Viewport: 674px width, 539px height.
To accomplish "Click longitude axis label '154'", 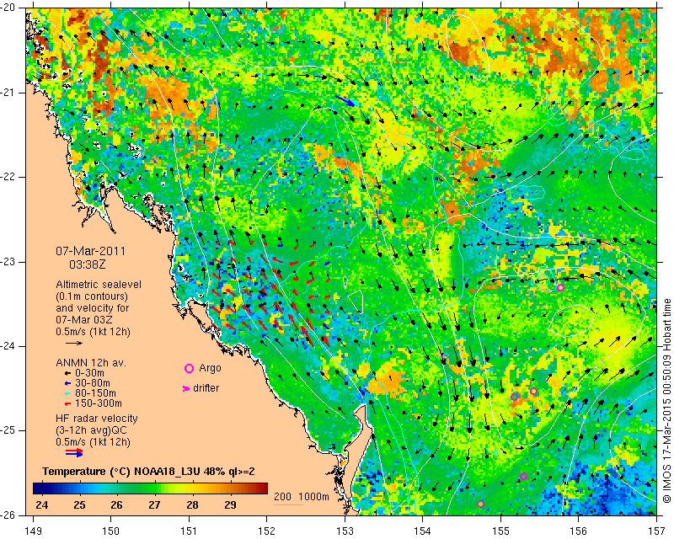I will pyautogui.click(x=423, y=531).
